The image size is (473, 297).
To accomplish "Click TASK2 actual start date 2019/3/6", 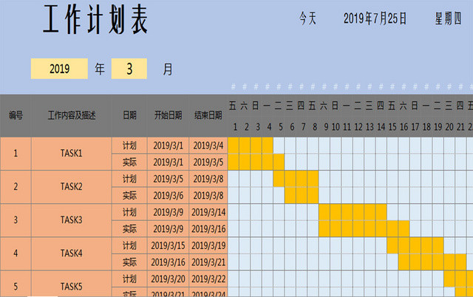I will click(168, 195).
